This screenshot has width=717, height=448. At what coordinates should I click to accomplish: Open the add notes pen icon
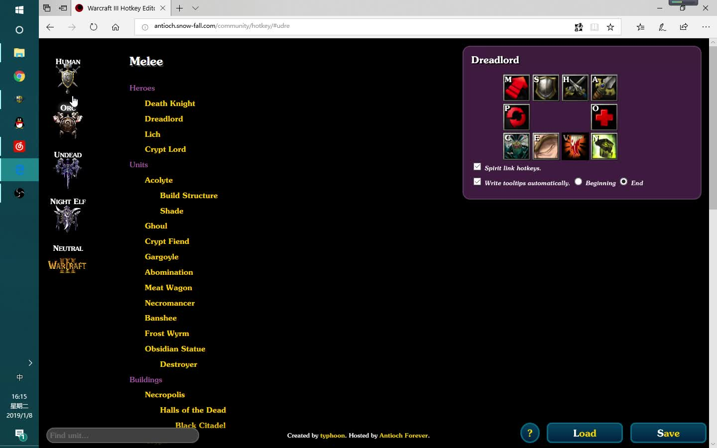click(662, 27)
